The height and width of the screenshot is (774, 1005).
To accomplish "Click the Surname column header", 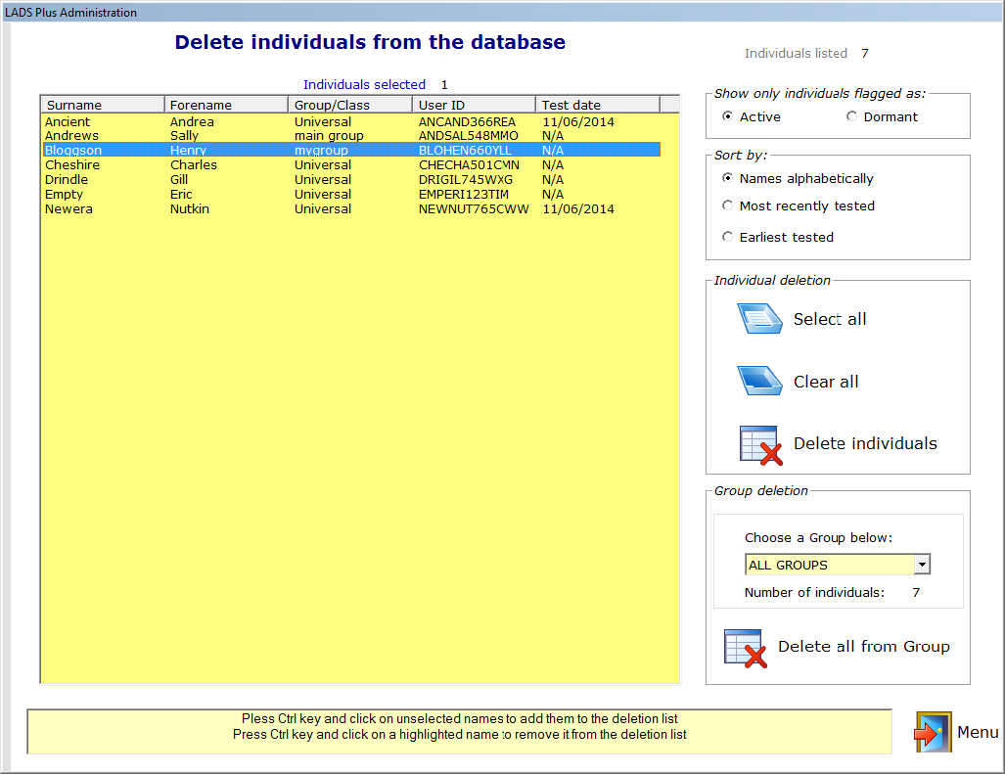I will (103, 105).
